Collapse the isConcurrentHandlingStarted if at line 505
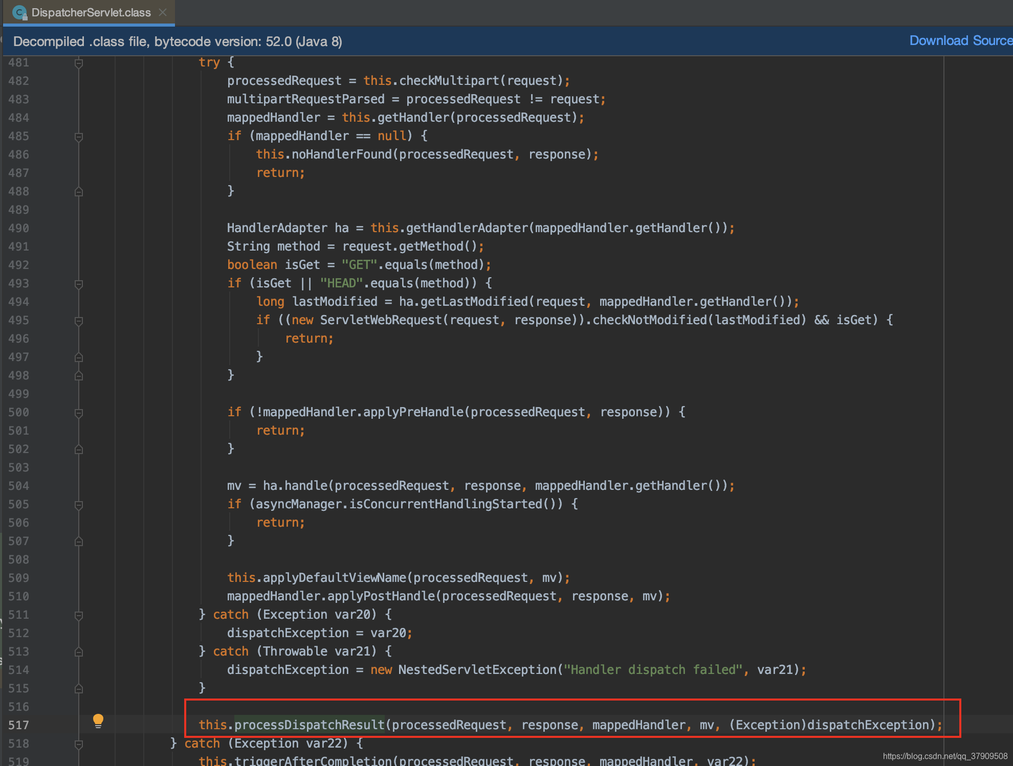The height and width of the screenshot is (766, 1013). pyautogui.click(x=79, y=505)
